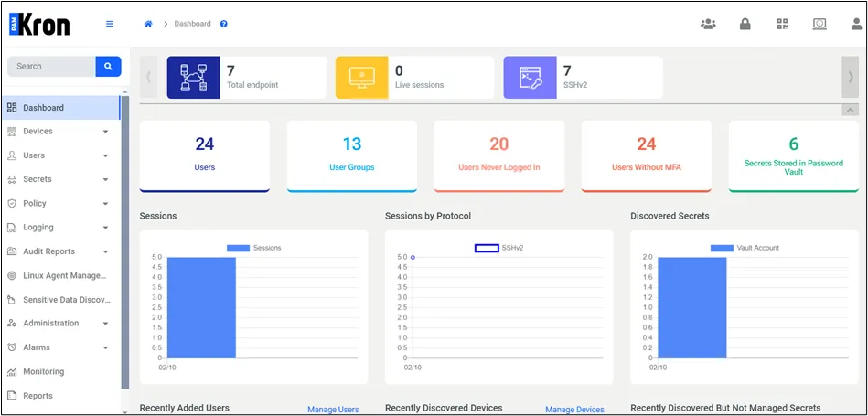868x416 pixels.
Task: Click the Administration sidebar icon
Action: tap(12, 323)
